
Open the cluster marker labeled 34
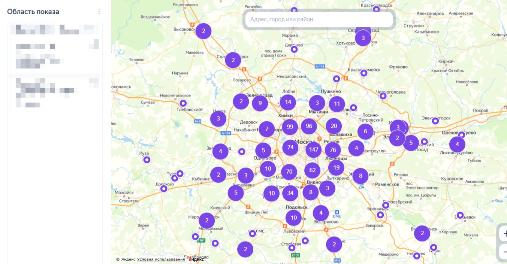pos(290,193)
